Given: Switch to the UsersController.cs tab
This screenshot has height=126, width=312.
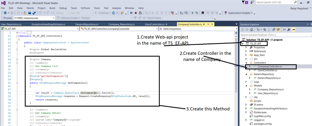Looking at the screenshot, I should tap(154, 24).
